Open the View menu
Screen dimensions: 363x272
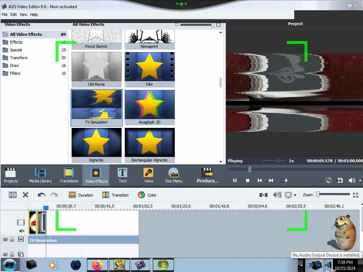(x=23, y=15)
